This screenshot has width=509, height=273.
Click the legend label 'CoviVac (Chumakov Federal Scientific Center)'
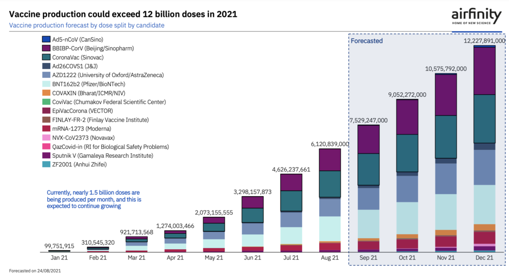click(x=109, y=102)
